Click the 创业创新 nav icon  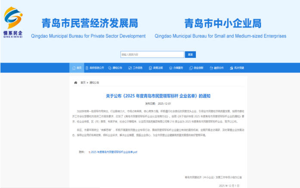191,68
